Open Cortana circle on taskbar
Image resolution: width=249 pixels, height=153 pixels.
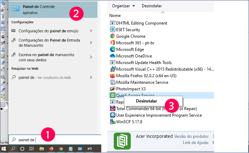(x=22, y=149)
